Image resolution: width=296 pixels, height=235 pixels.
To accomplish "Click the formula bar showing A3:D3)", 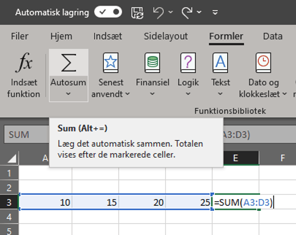I will 259,135.
